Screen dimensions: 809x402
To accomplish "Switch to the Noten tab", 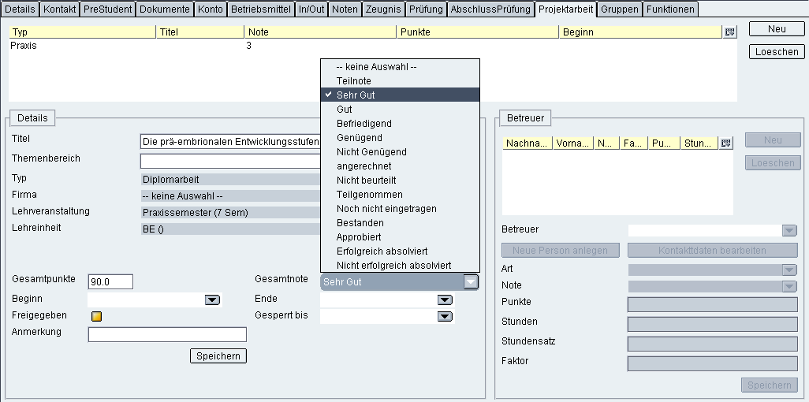I will [x=343, y=9].
